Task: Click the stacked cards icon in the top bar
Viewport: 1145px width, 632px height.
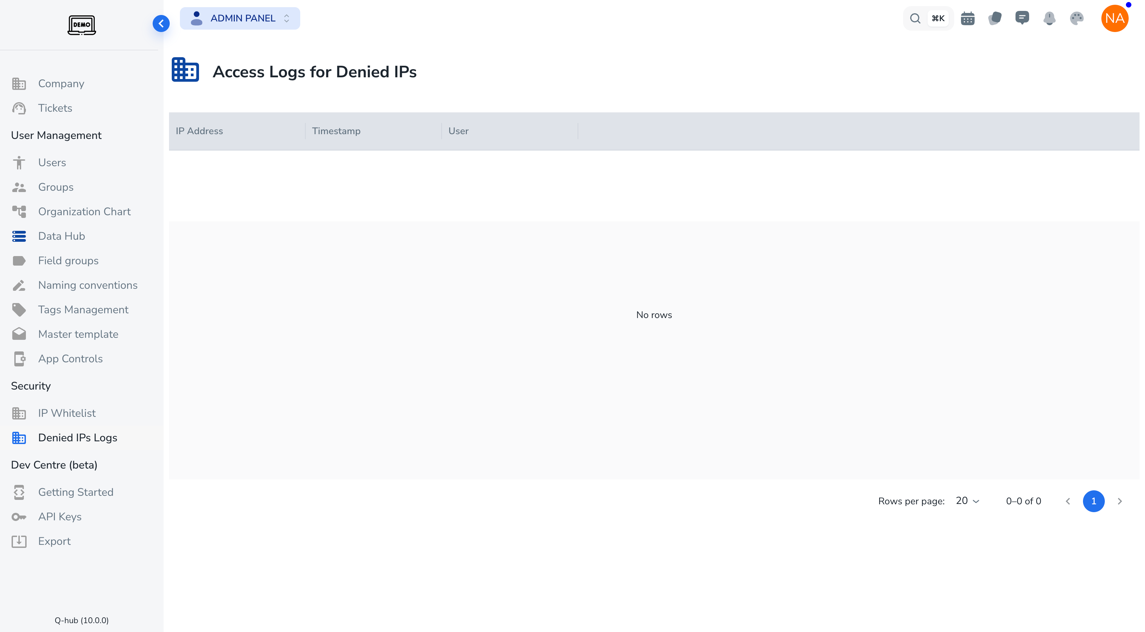Action: [995, 18]
